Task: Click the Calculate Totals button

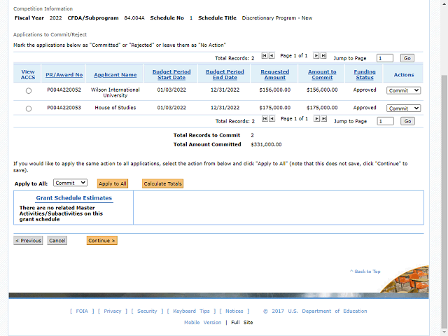Action: point(162,183)
